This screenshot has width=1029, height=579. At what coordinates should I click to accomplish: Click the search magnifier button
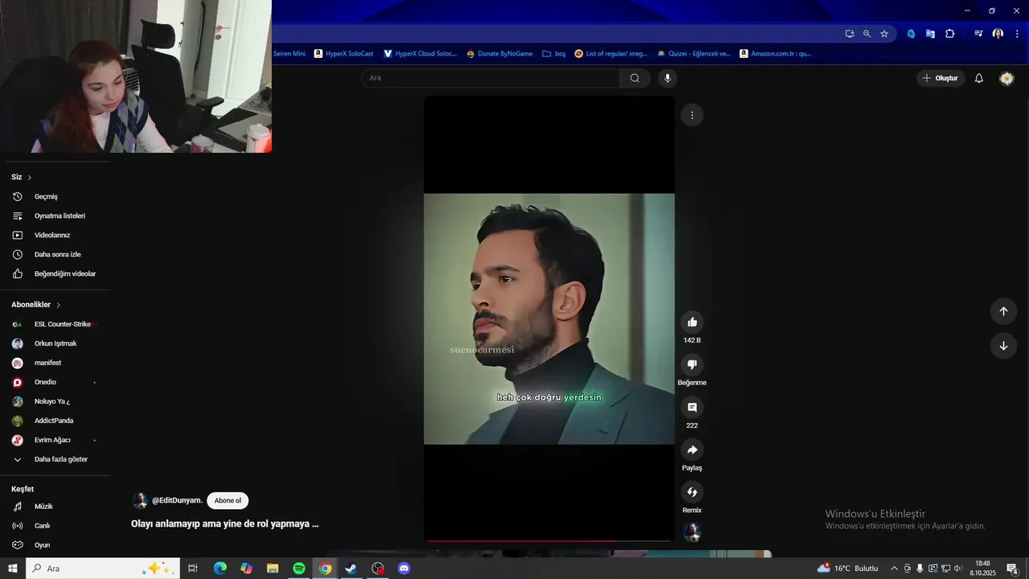tap(635, 78)
